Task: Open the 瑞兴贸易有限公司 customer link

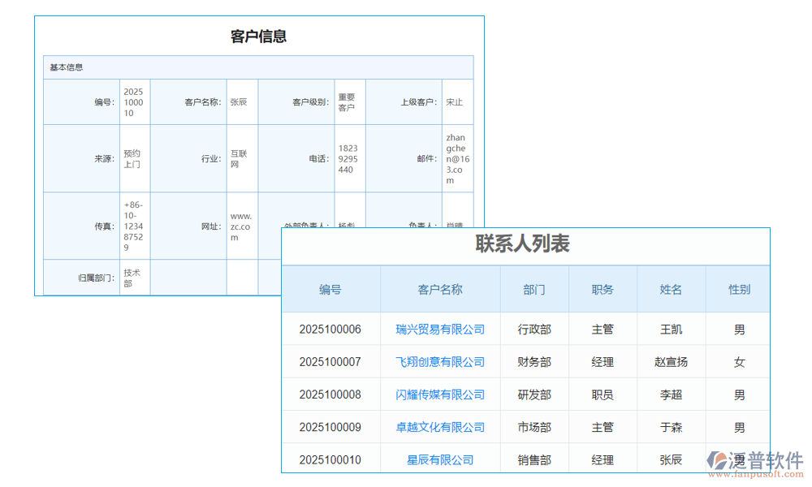Action: [x=439, y=330]
